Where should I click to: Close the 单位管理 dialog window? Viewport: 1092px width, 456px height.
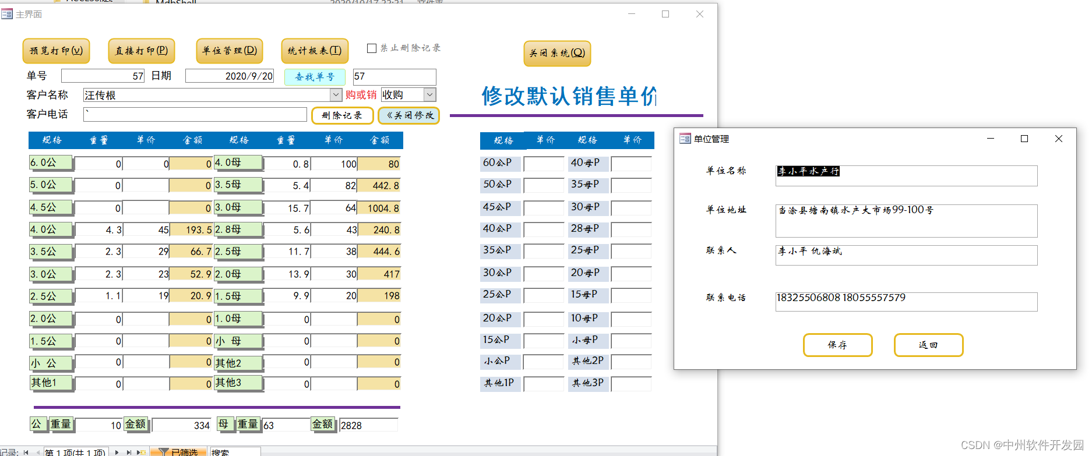(x=1059, y=139)
